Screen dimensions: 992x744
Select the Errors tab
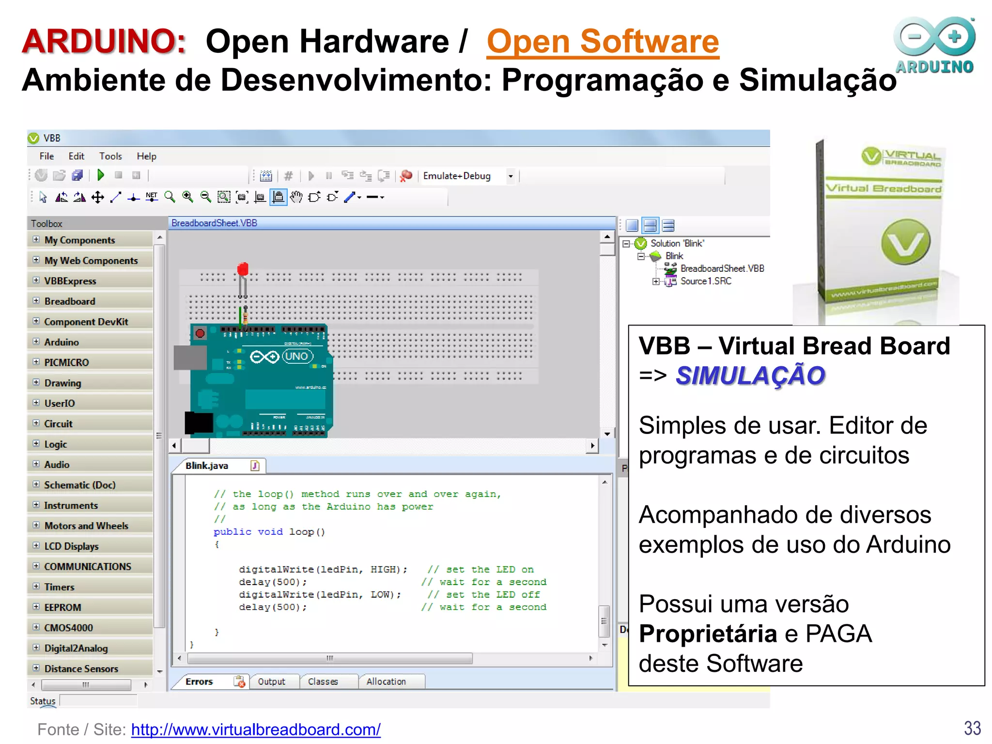pyautogui.click(x=210, y=682)
